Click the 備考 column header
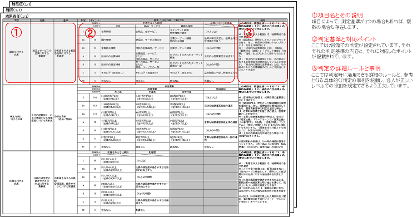The width and height of the screenshot is (417, 217). click(x=263, y=21)
